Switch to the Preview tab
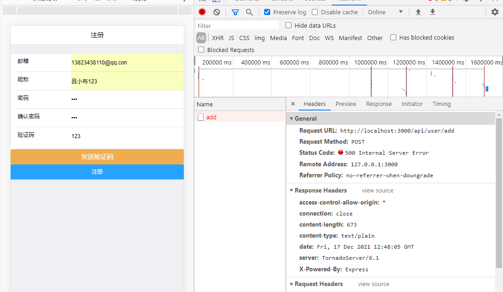503x292 pixels. [x=346, y=104]
